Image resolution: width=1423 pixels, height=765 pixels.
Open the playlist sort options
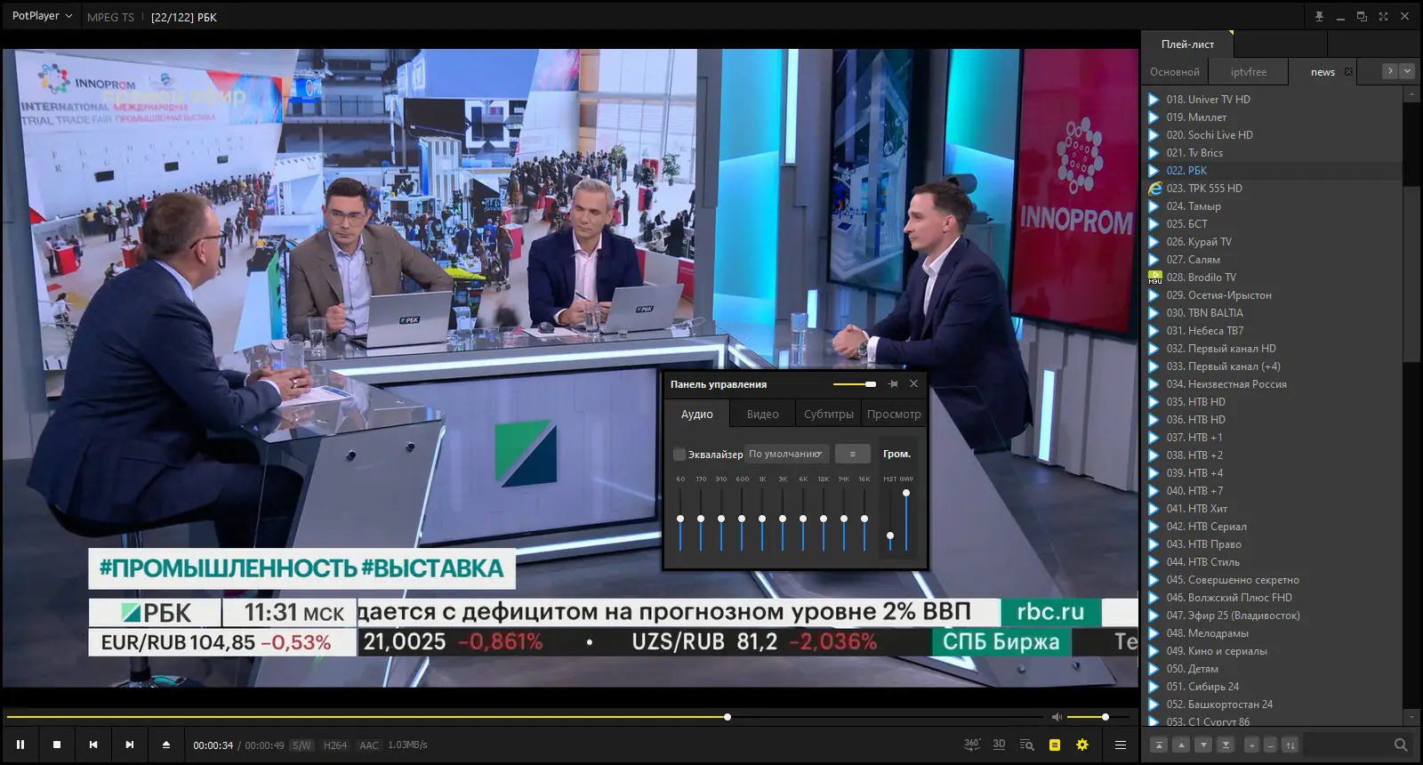[x=1290, y=745]
